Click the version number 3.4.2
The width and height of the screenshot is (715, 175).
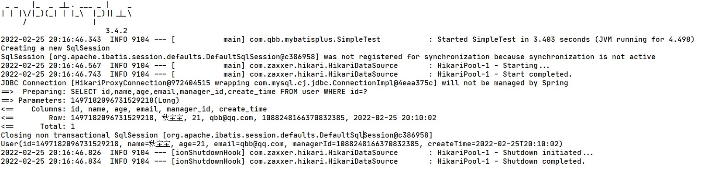[116, 31]
